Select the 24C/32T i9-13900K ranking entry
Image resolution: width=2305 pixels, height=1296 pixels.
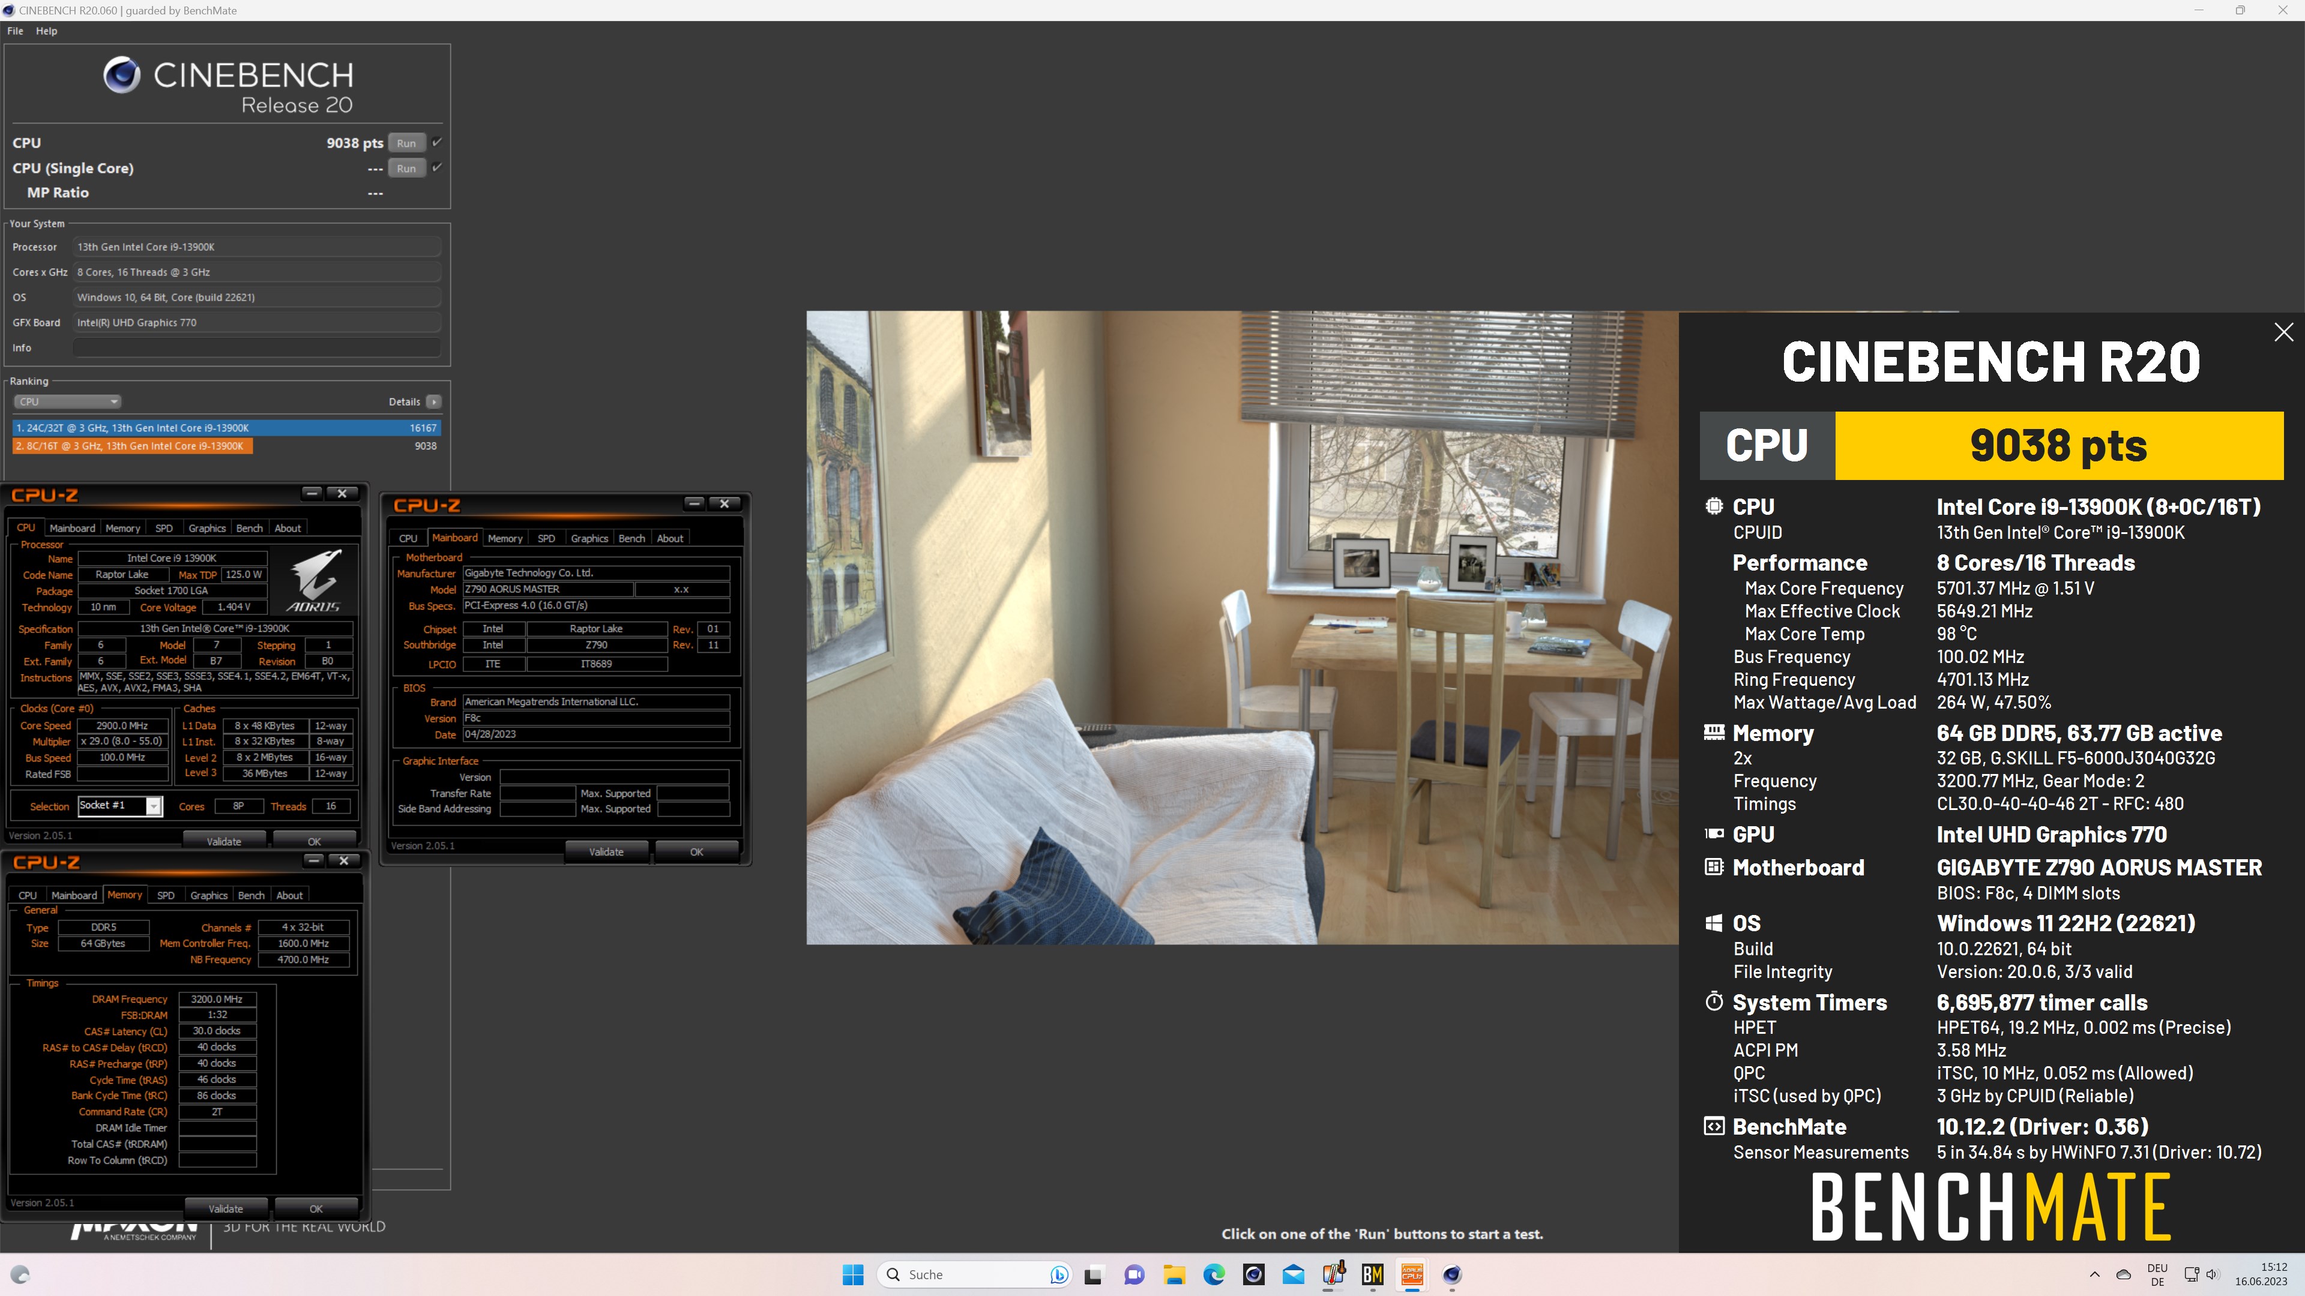[x=226, y=428]
